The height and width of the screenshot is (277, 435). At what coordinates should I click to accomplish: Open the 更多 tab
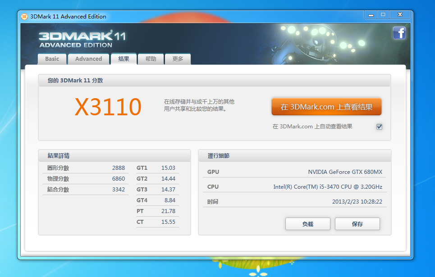(178, 59)
